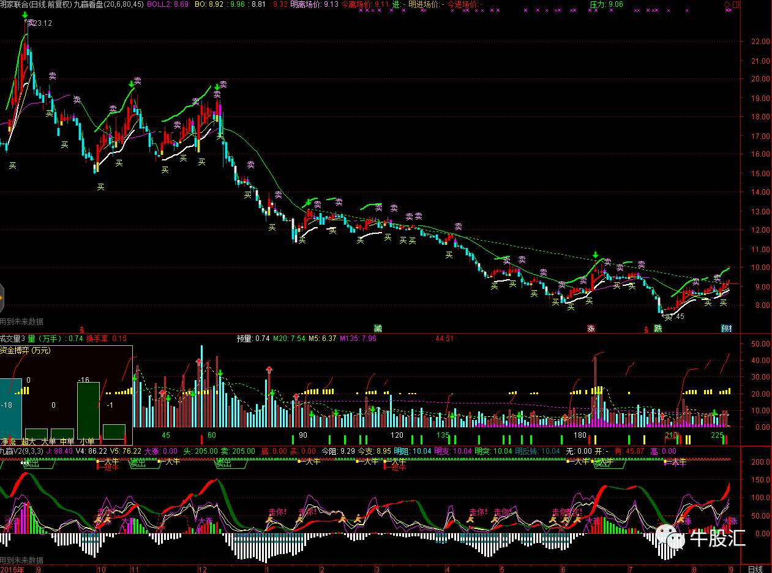This screenshot has width=772, height=573.
Task: Select 小单 in the 资金搏弈 panel
Action: (86, 441)
